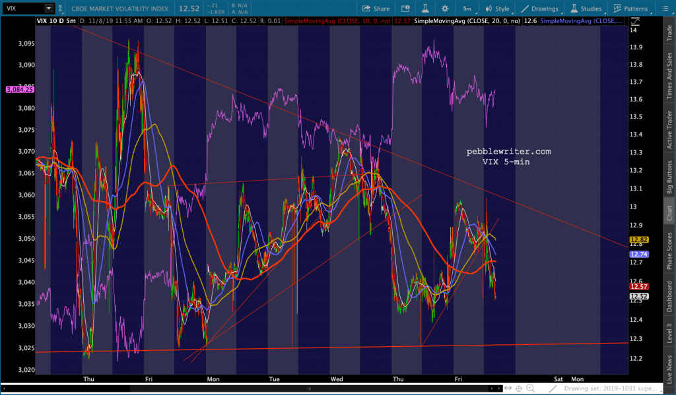
Task: Click the Share button
Action: click(376, 9)
